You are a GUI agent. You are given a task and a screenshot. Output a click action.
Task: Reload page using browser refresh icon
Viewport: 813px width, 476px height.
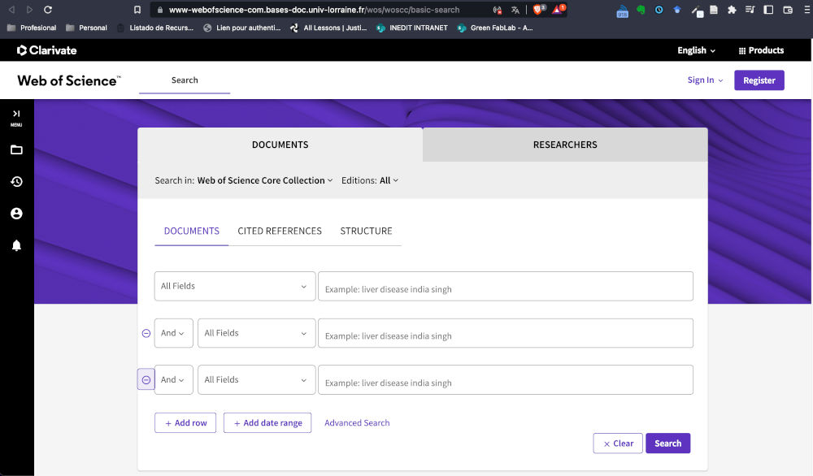(x=48, y=10)
